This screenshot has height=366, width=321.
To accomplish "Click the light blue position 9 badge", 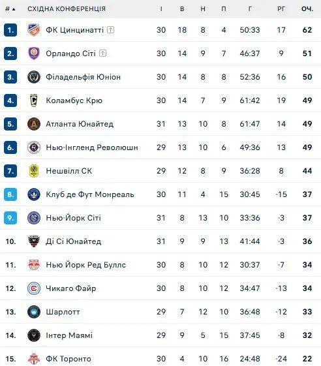I will point(10,218).
